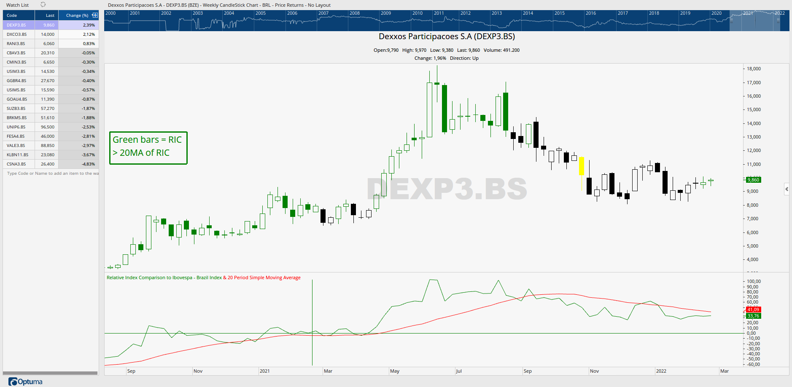The height and width of the screenshot is (387, 792).
Task: Click the Watch List refresh icon
Action: (x=43, y=5)
